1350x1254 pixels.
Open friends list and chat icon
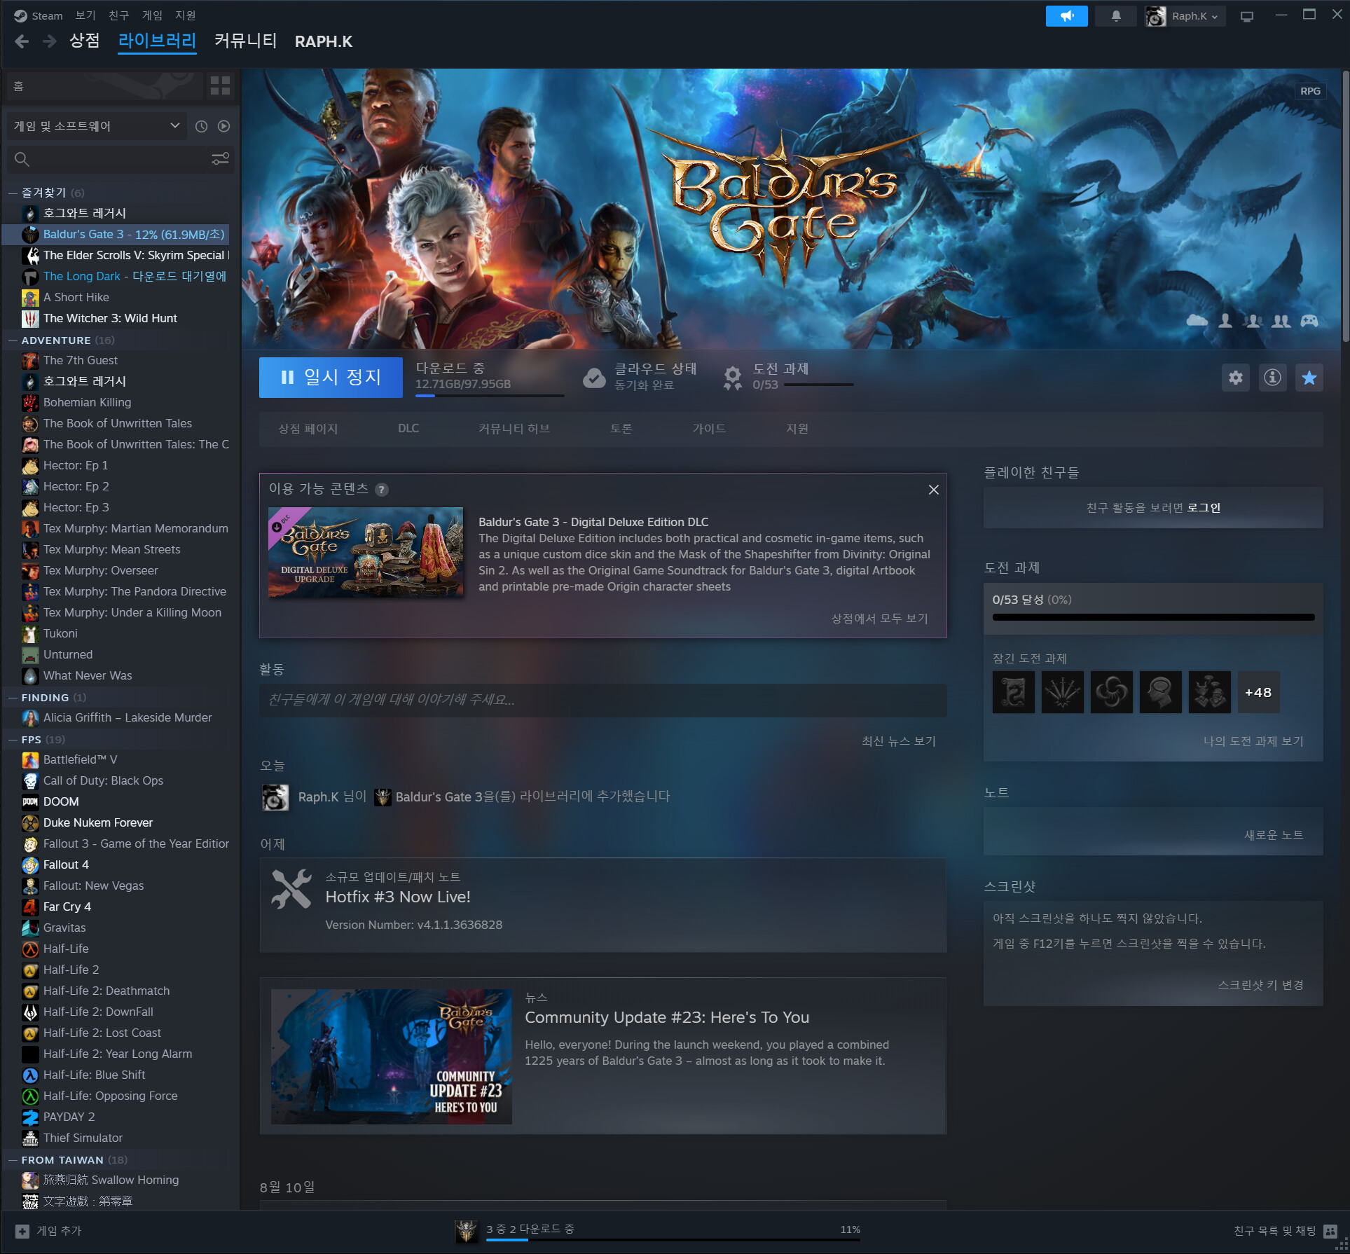tap(1330, 1231)
